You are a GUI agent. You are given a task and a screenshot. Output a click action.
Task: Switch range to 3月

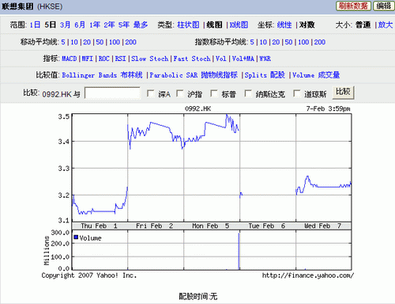(x=65, y=25)
